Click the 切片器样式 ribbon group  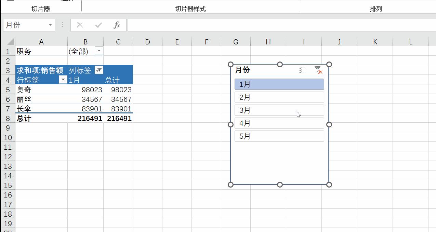(x=190, y=8)
